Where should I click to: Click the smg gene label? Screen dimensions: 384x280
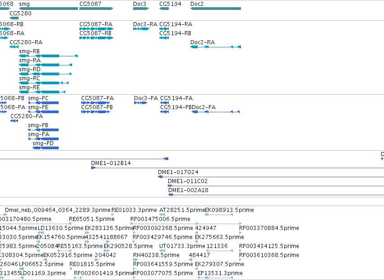tap(24, 4)
